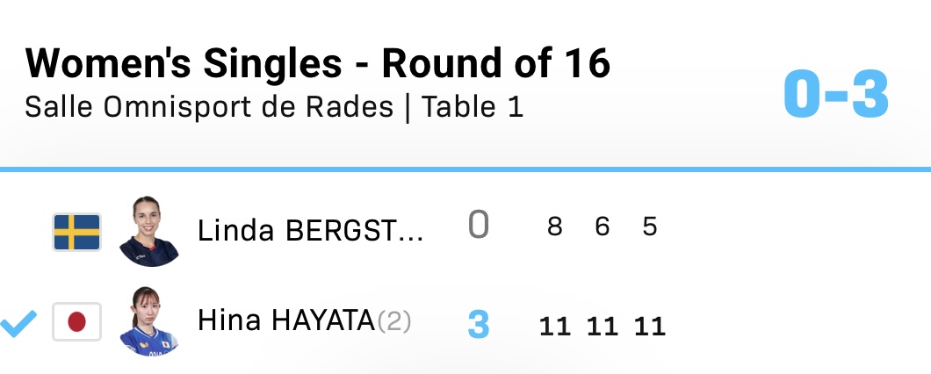Click Hayata's games won total of 3
Viewport: 931px width, 374px height.
[478, 324]
